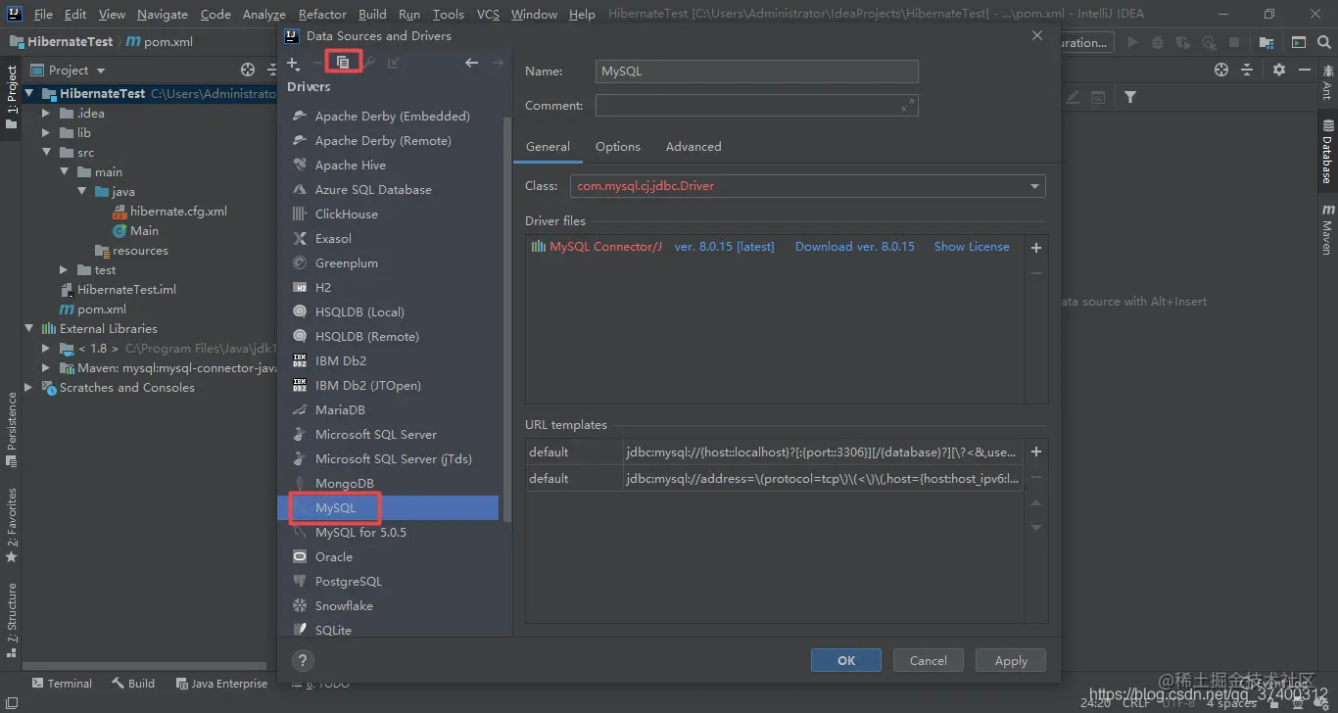Click the back arrow in dialog toolbar
This screenshot has width=1338, height=713.
pos(472,63)
